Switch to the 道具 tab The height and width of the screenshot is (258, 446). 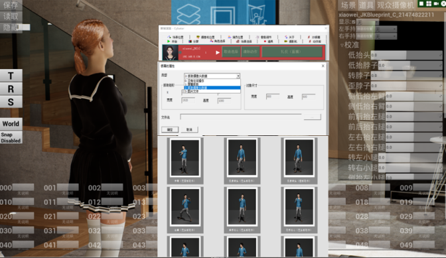366,5
